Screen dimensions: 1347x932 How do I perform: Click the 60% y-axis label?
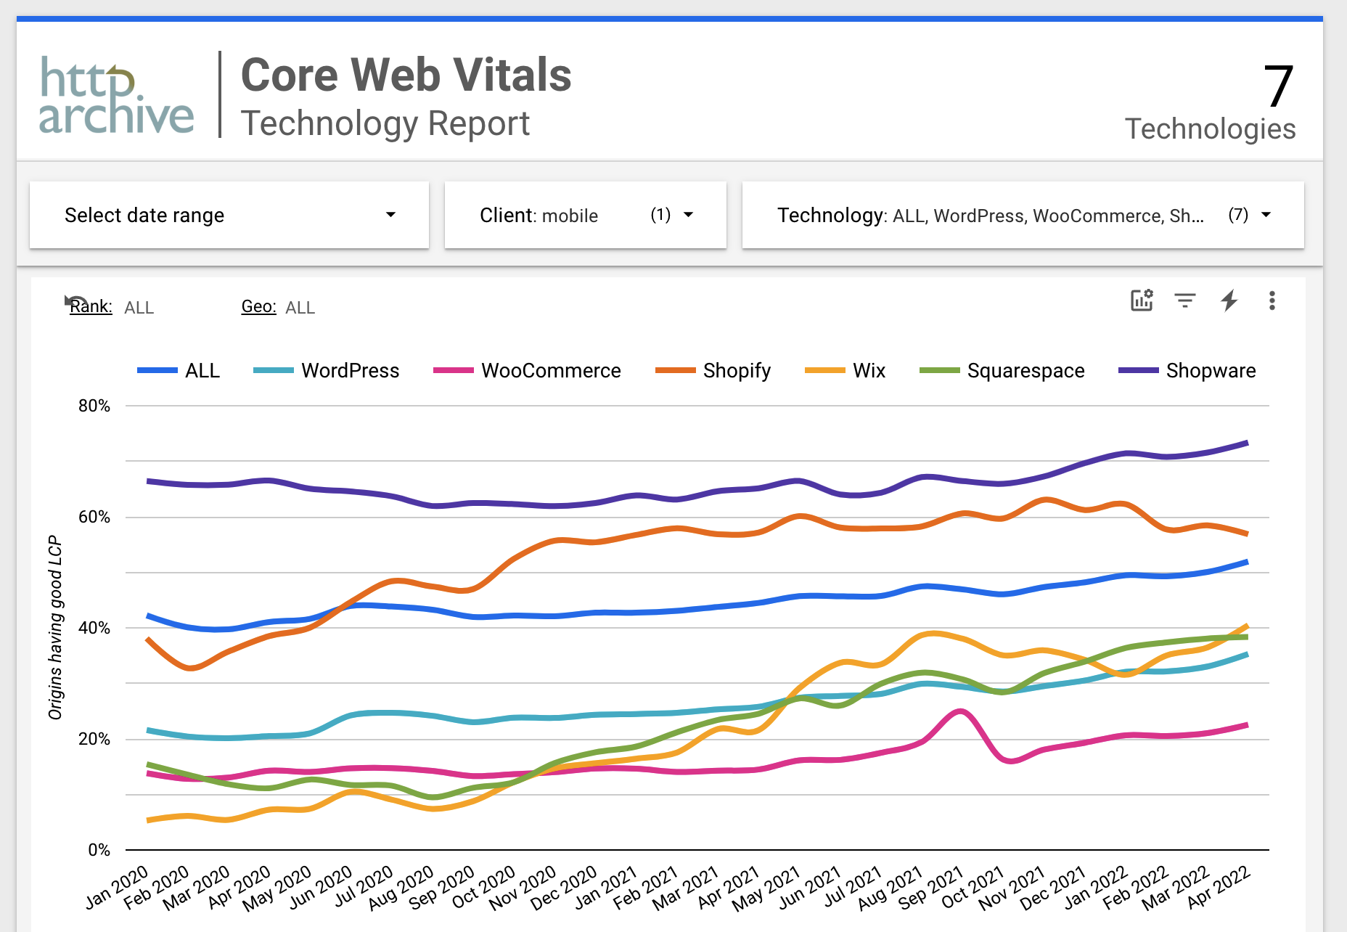point(94,517)
